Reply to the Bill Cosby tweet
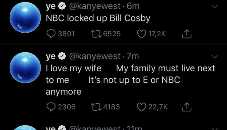 pyautogui.click(x=51, y=34)
